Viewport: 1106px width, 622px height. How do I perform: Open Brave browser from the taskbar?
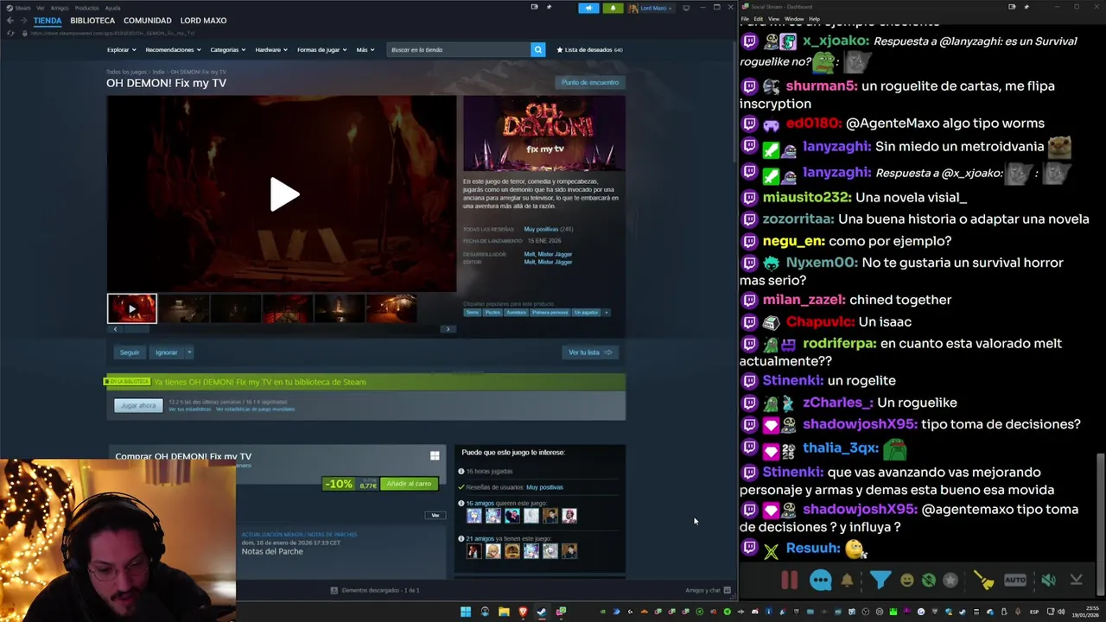(x=523, y=612)
